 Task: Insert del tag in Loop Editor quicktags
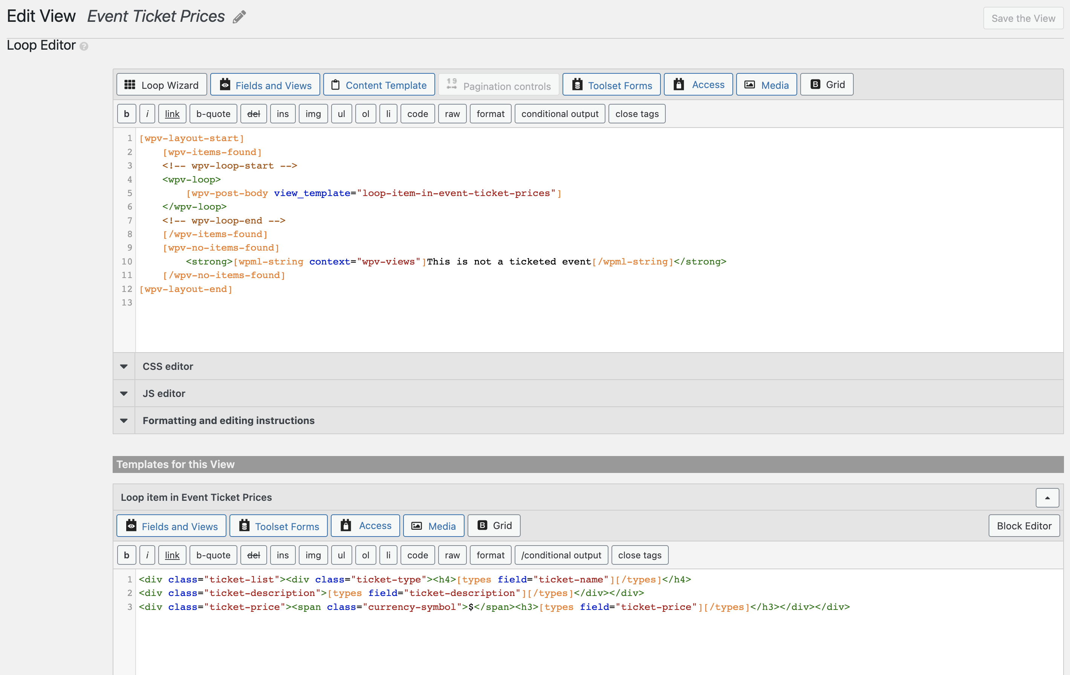254,114
